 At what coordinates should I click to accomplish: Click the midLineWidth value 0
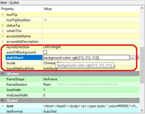[44, 95]
